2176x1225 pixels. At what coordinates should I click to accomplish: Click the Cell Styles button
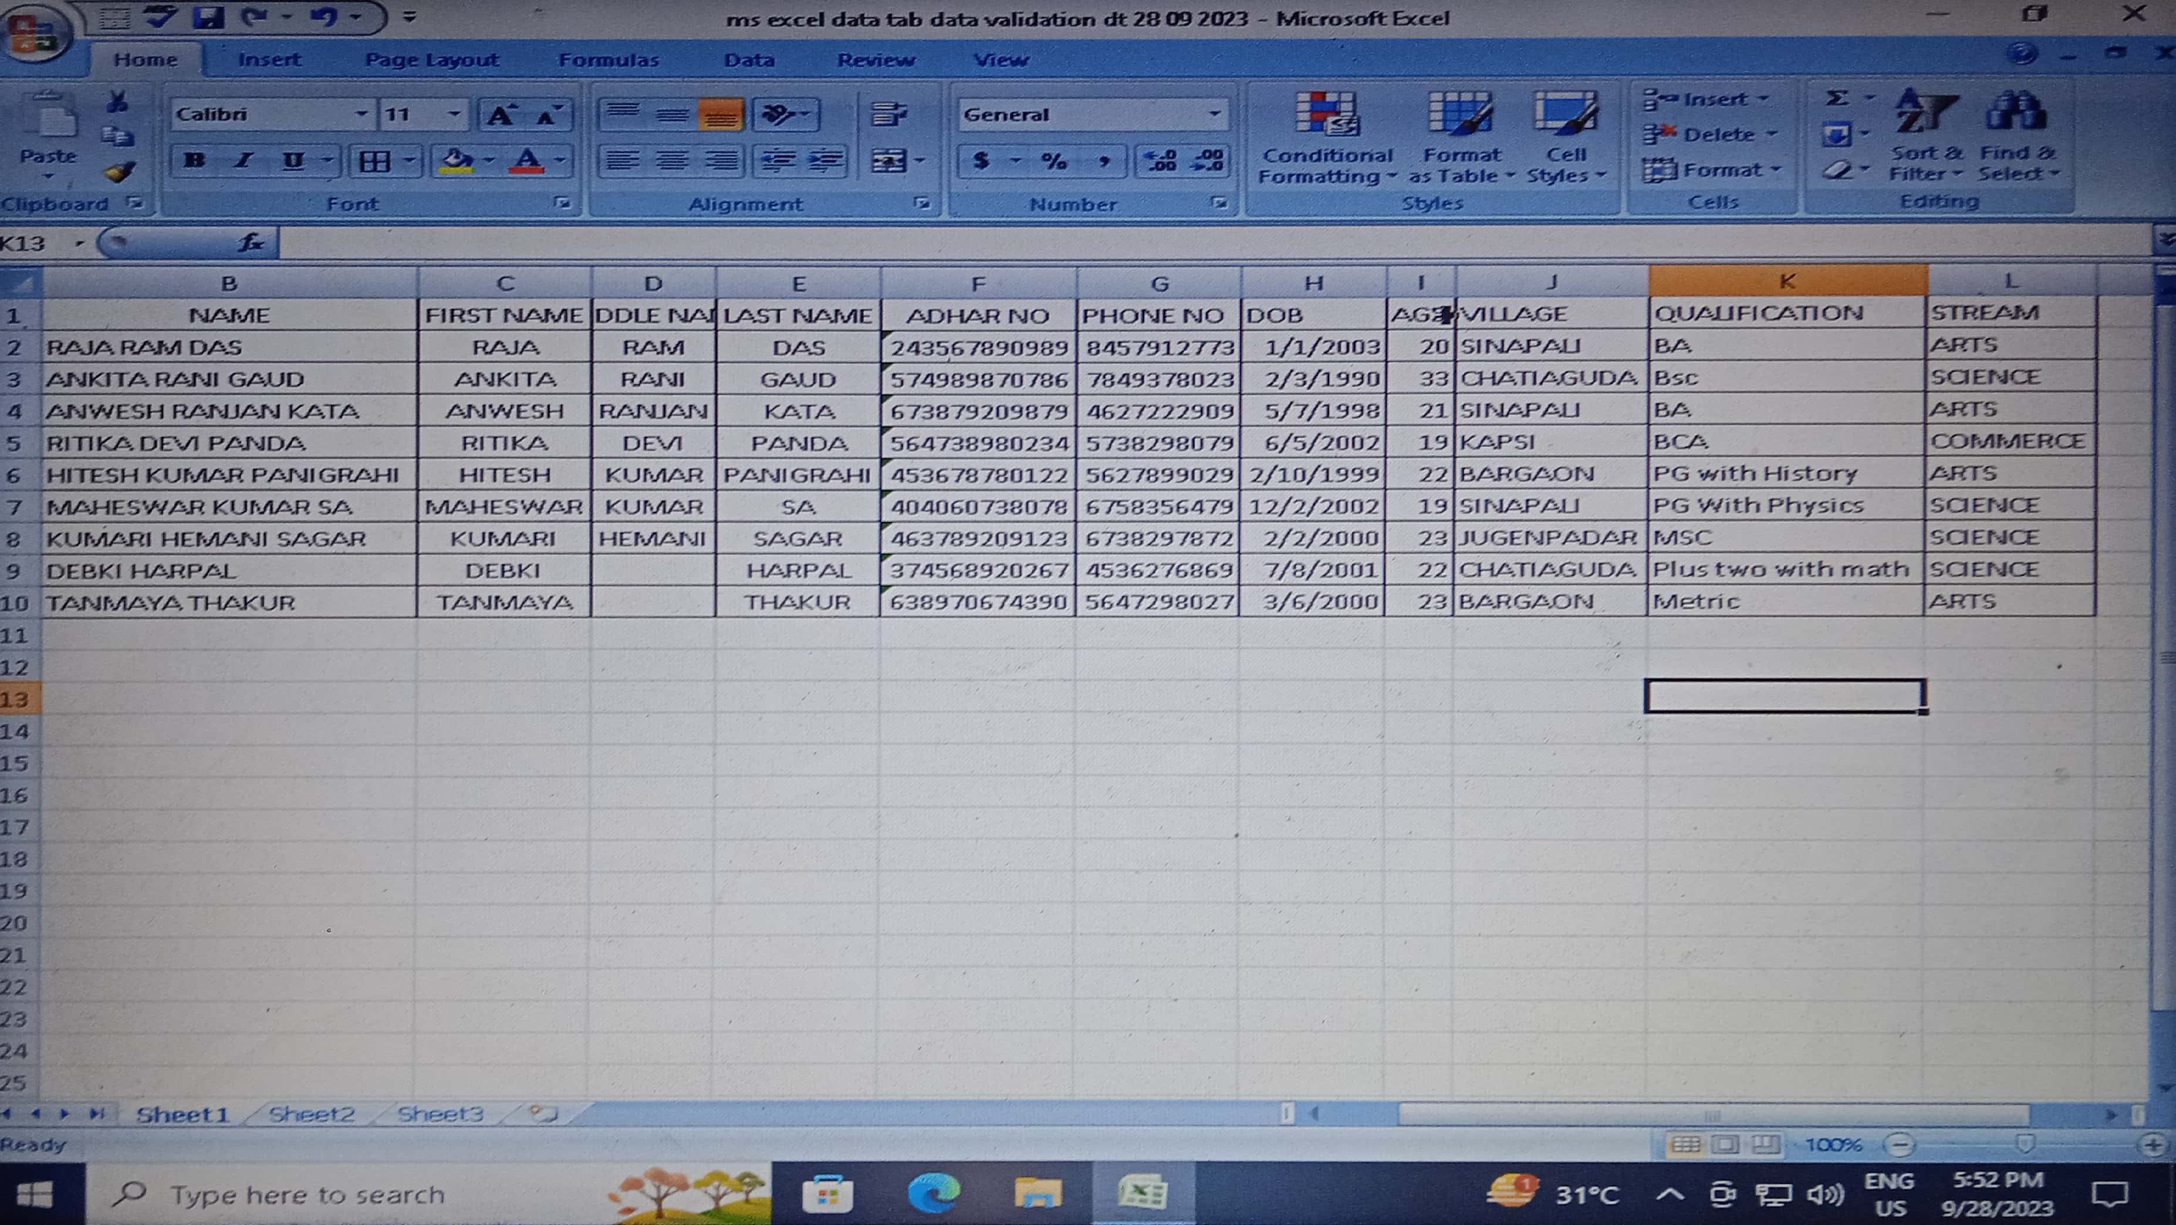pyautogui.click(x=1565, y=135)
